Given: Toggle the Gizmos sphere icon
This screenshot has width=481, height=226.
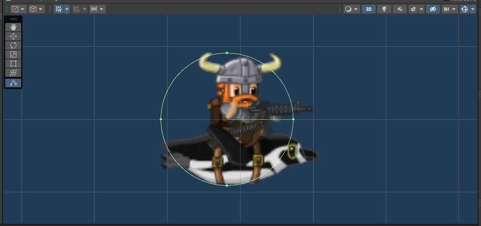Looking at the screenshot, I should 464,9.
